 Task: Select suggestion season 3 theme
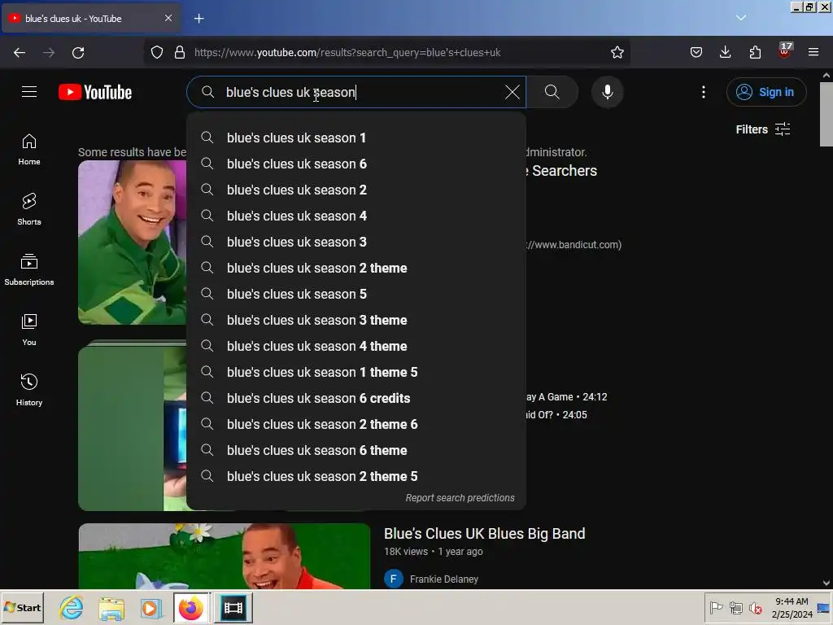[x=356, y=320]
